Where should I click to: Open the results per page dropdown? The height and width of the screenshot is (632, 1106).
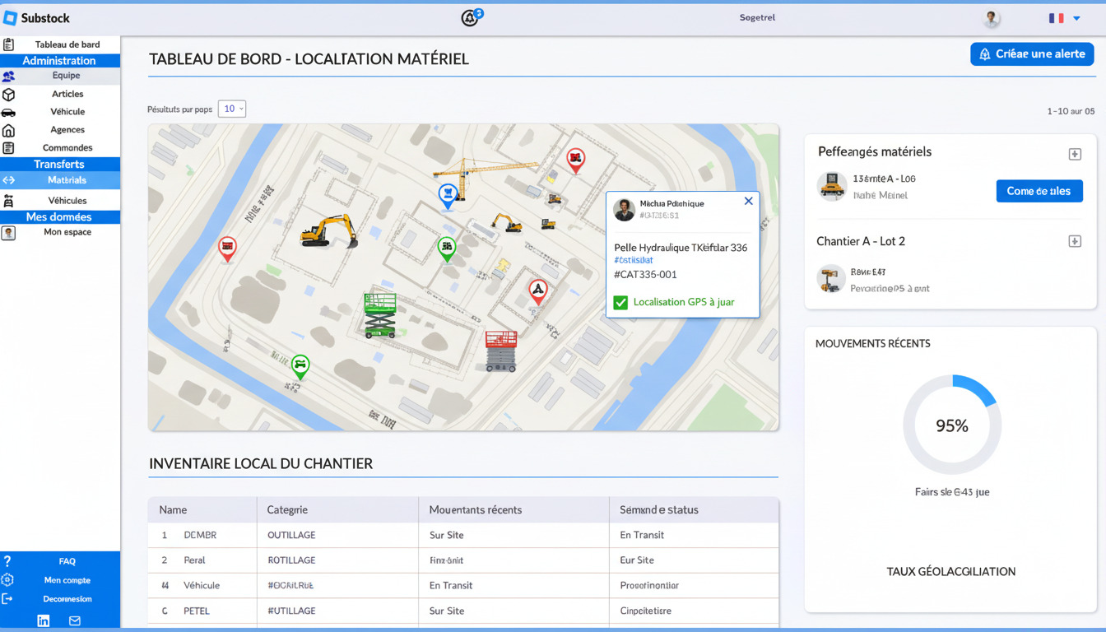[x=231, y=108]
